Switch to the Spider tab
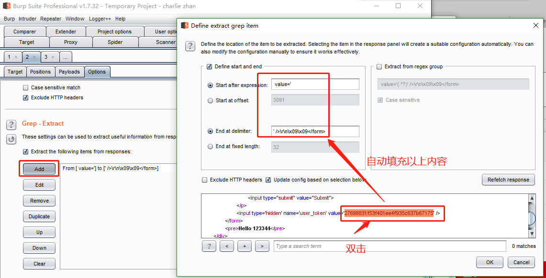Screen dimensions: 546x278 pos(115,42)
